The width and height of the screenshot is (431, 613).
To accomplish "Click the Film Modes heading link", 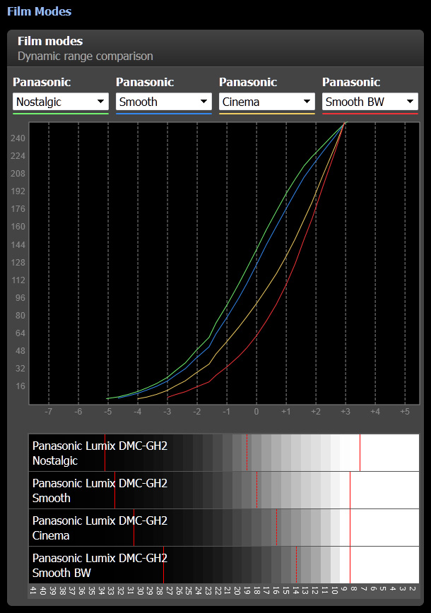I will (x=39, y=11).
